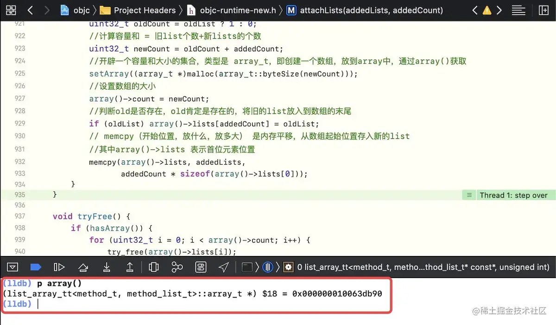Jump to previous issue arrow
The height and width of the screenshot is (325, 556).
(475, 10)
